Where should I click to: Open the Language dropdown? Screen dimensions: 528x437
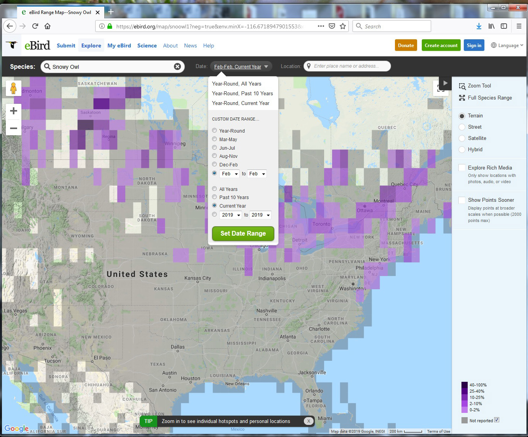[507, 45]
